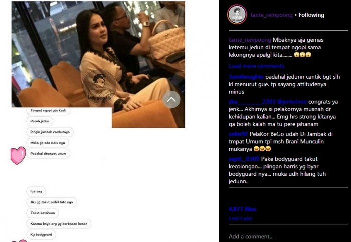Screen dimensions: 351x242
Task: Open 3amthoughtx commenter profile
Action: coord(246,77)
